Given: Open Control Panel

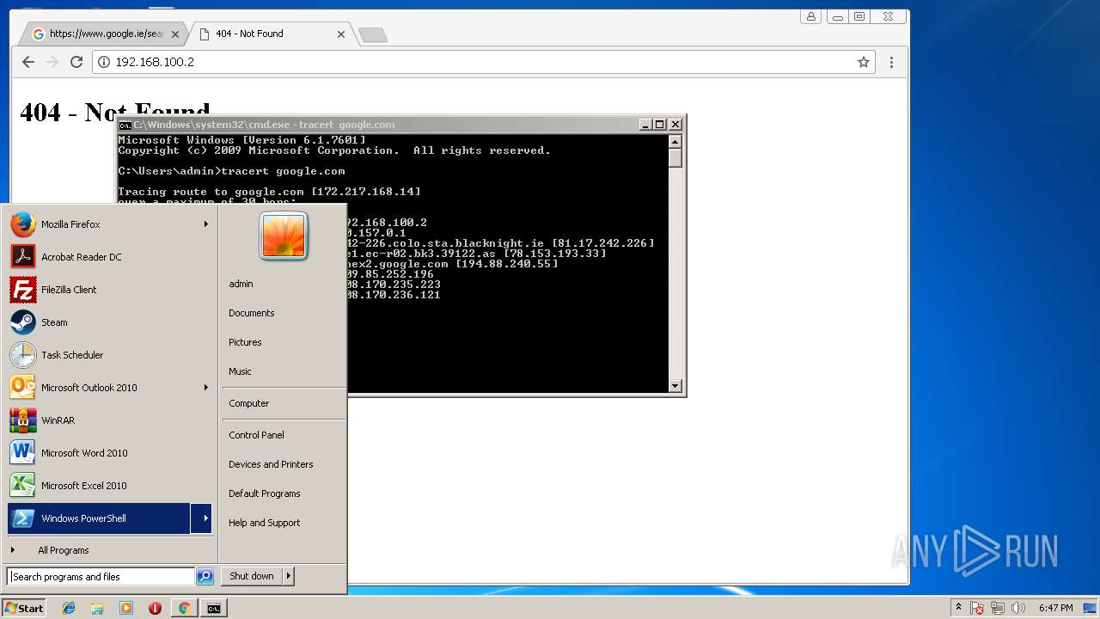Looking at the screenshot, I should 256,435.
